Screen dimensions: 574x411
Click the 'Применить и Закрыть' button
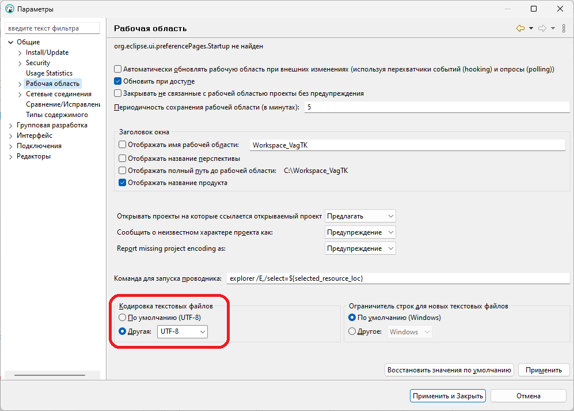pos(448,396)
